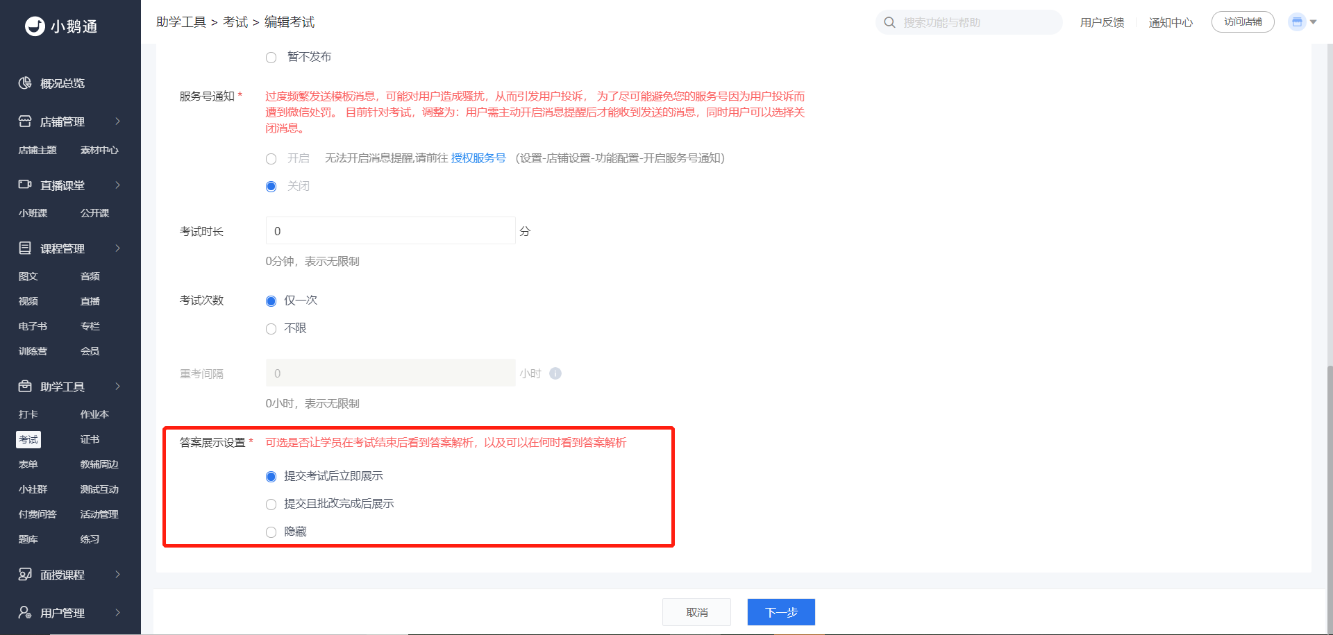This screenshot has width=1333, height=635.
Task: Click the 取消 button
Action: tap(696, 612)
